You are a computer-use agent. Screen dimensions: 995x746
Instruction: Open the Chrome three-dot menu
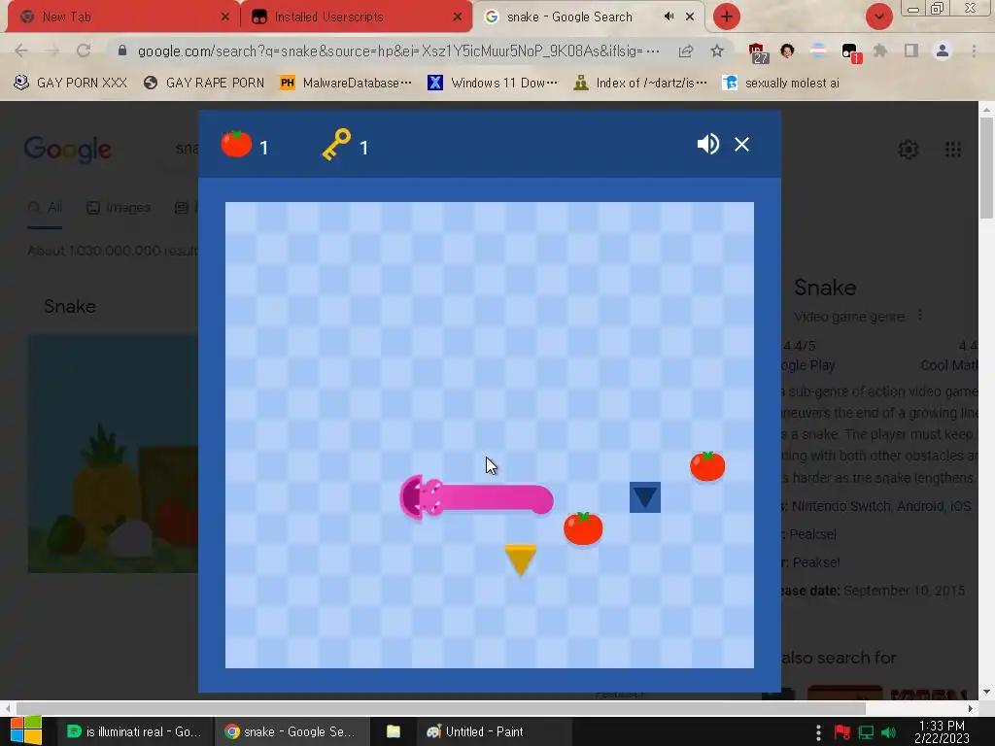coord(974,51)
